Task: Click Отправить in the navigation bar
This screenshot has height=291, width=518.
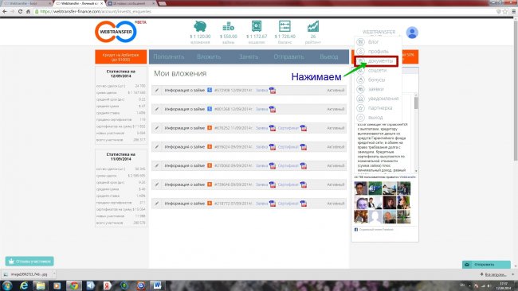Action: (x=288, y=56)
